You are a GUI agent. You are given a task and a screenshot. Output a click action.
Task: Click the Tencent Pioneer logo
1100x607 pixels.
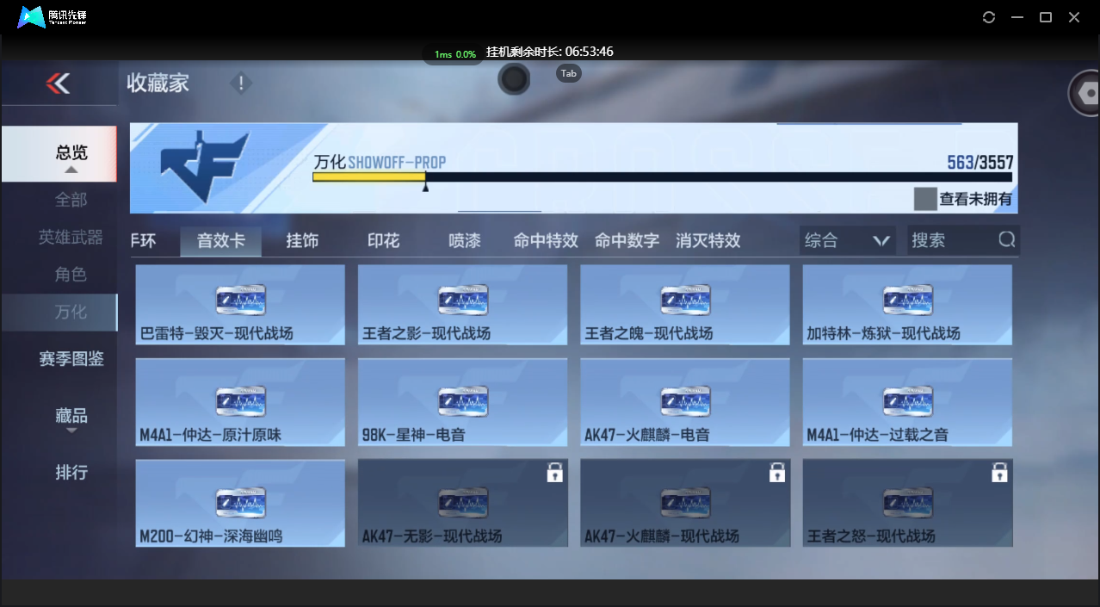pyautogui.click(x=53, y=17)
